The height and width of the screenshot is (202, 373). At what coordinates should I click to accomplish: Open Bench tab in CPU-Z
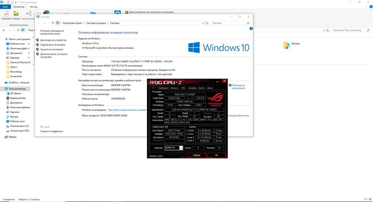pos(201,88)
